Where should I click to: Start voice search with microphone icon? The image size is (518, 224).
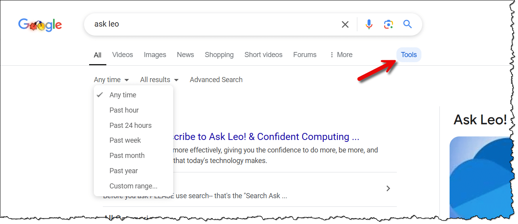click(x=369, y=24)
